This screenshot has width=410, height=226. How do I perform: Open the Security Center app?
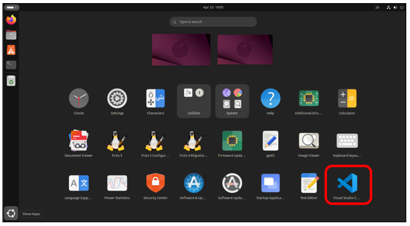click(x=155, y=186)
